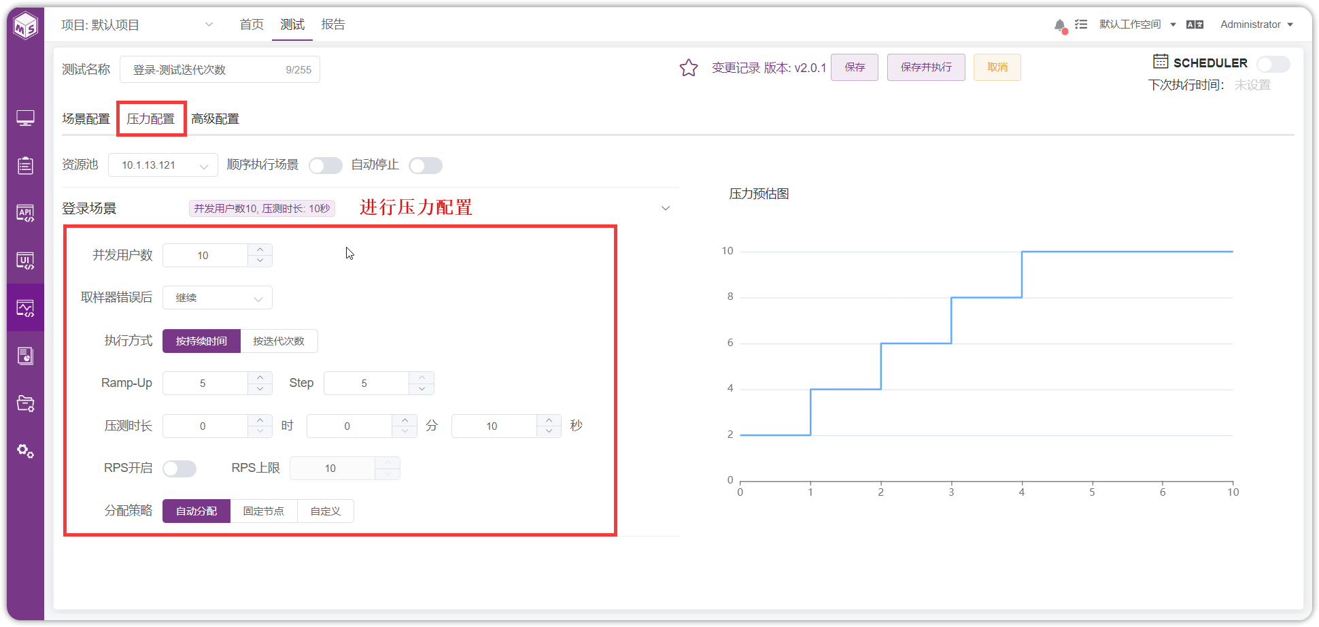This screenshot has height=627, width=1319.
Task: Open the 默认工作空间 workspace dropdown
Action: pyautogui.click(x=1137, y=24)
